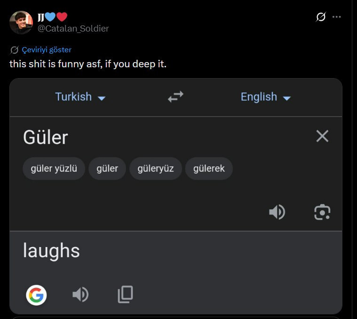Click the Grok icon beside tweet header
This screenshot has width=357, height=319.
(x=321, y=17)
